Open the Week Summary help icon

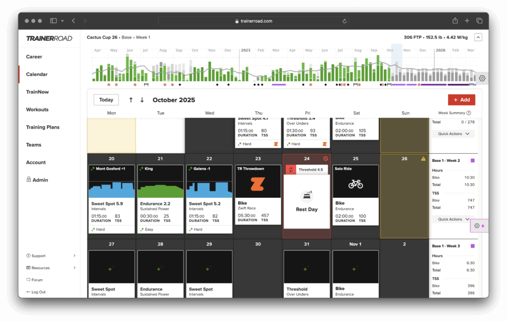pyautogui.click(x=468, y=113)
